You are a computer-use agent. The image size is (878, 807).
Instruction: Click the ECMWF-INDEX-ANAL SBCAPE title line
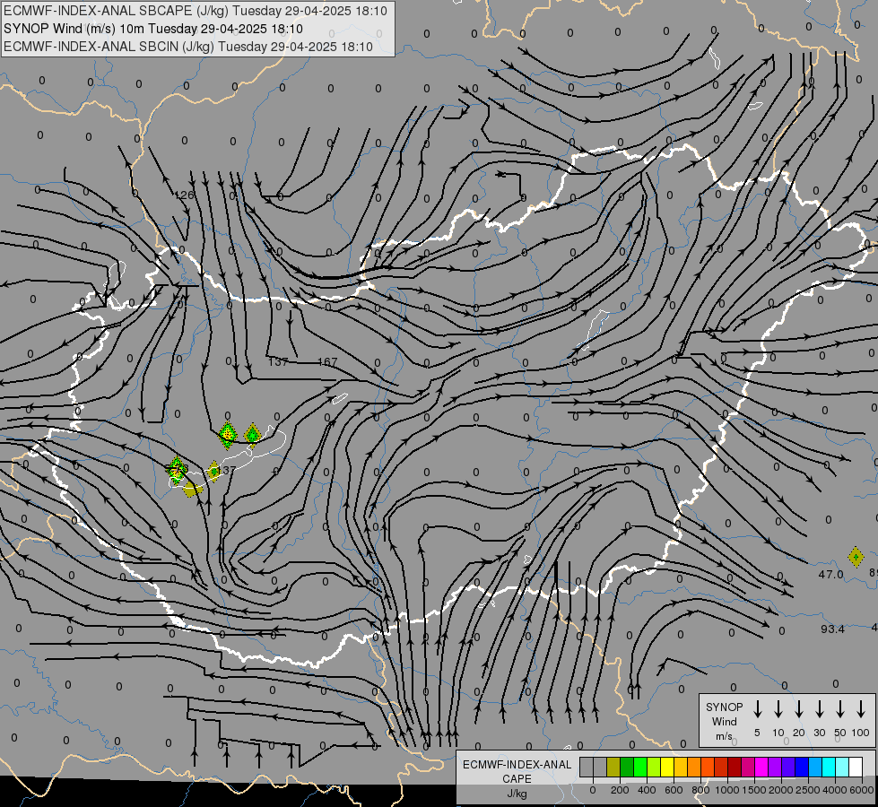(x=196, y=11)
